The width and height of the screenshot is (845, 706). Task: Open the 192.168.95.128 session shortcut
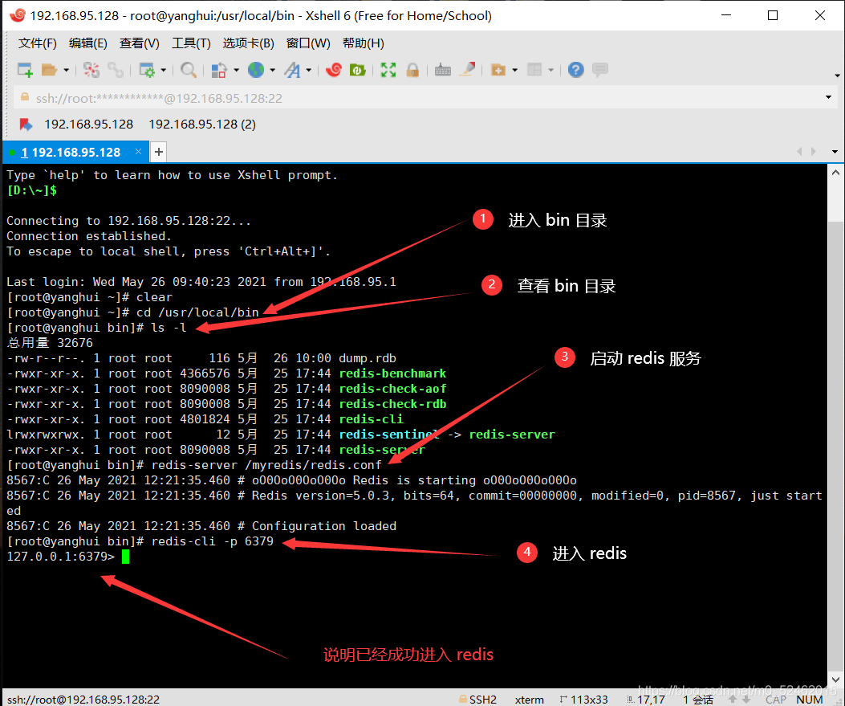point(88,124)
